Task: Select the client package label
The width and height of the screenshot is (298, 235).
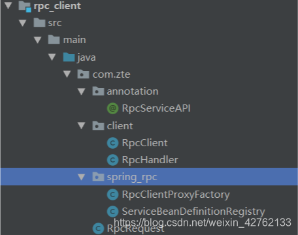Action: click(x=120, y=126)
